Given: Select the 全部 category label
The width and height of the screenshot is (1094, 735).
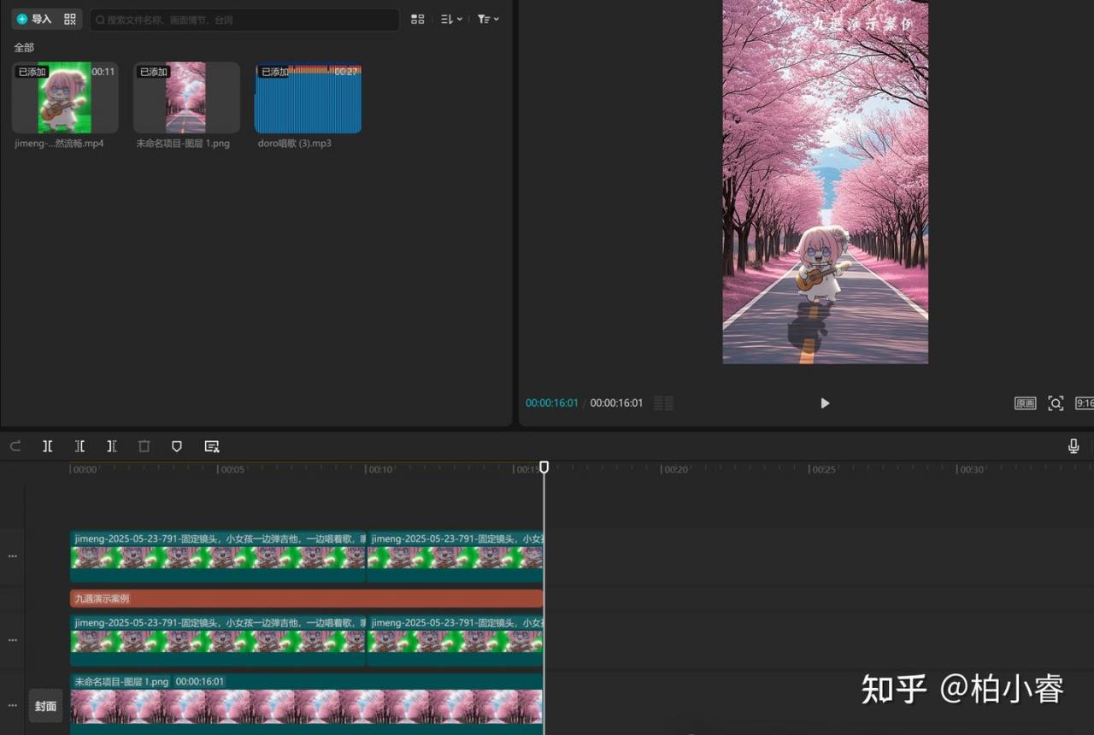Looking at the screenshot, I should [24, 48].
